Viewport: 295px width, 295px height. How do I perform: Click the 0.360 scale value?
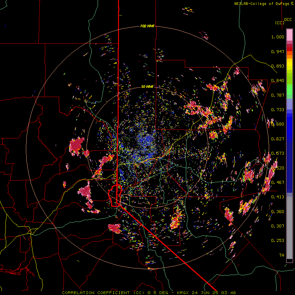coord(278,212)
